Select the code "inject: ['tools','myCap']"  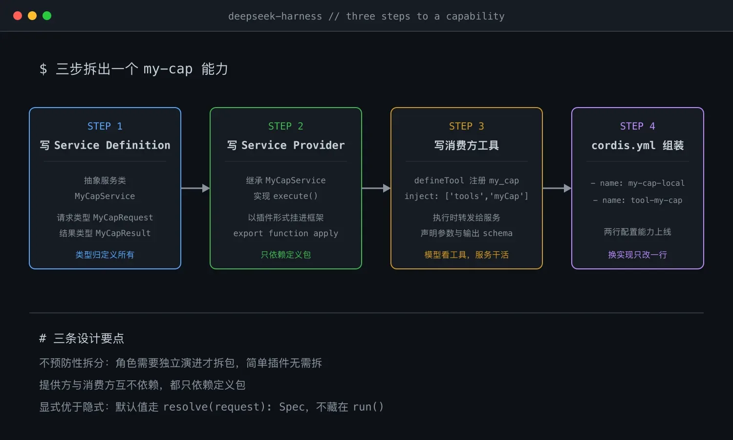[x=467, y=196]
